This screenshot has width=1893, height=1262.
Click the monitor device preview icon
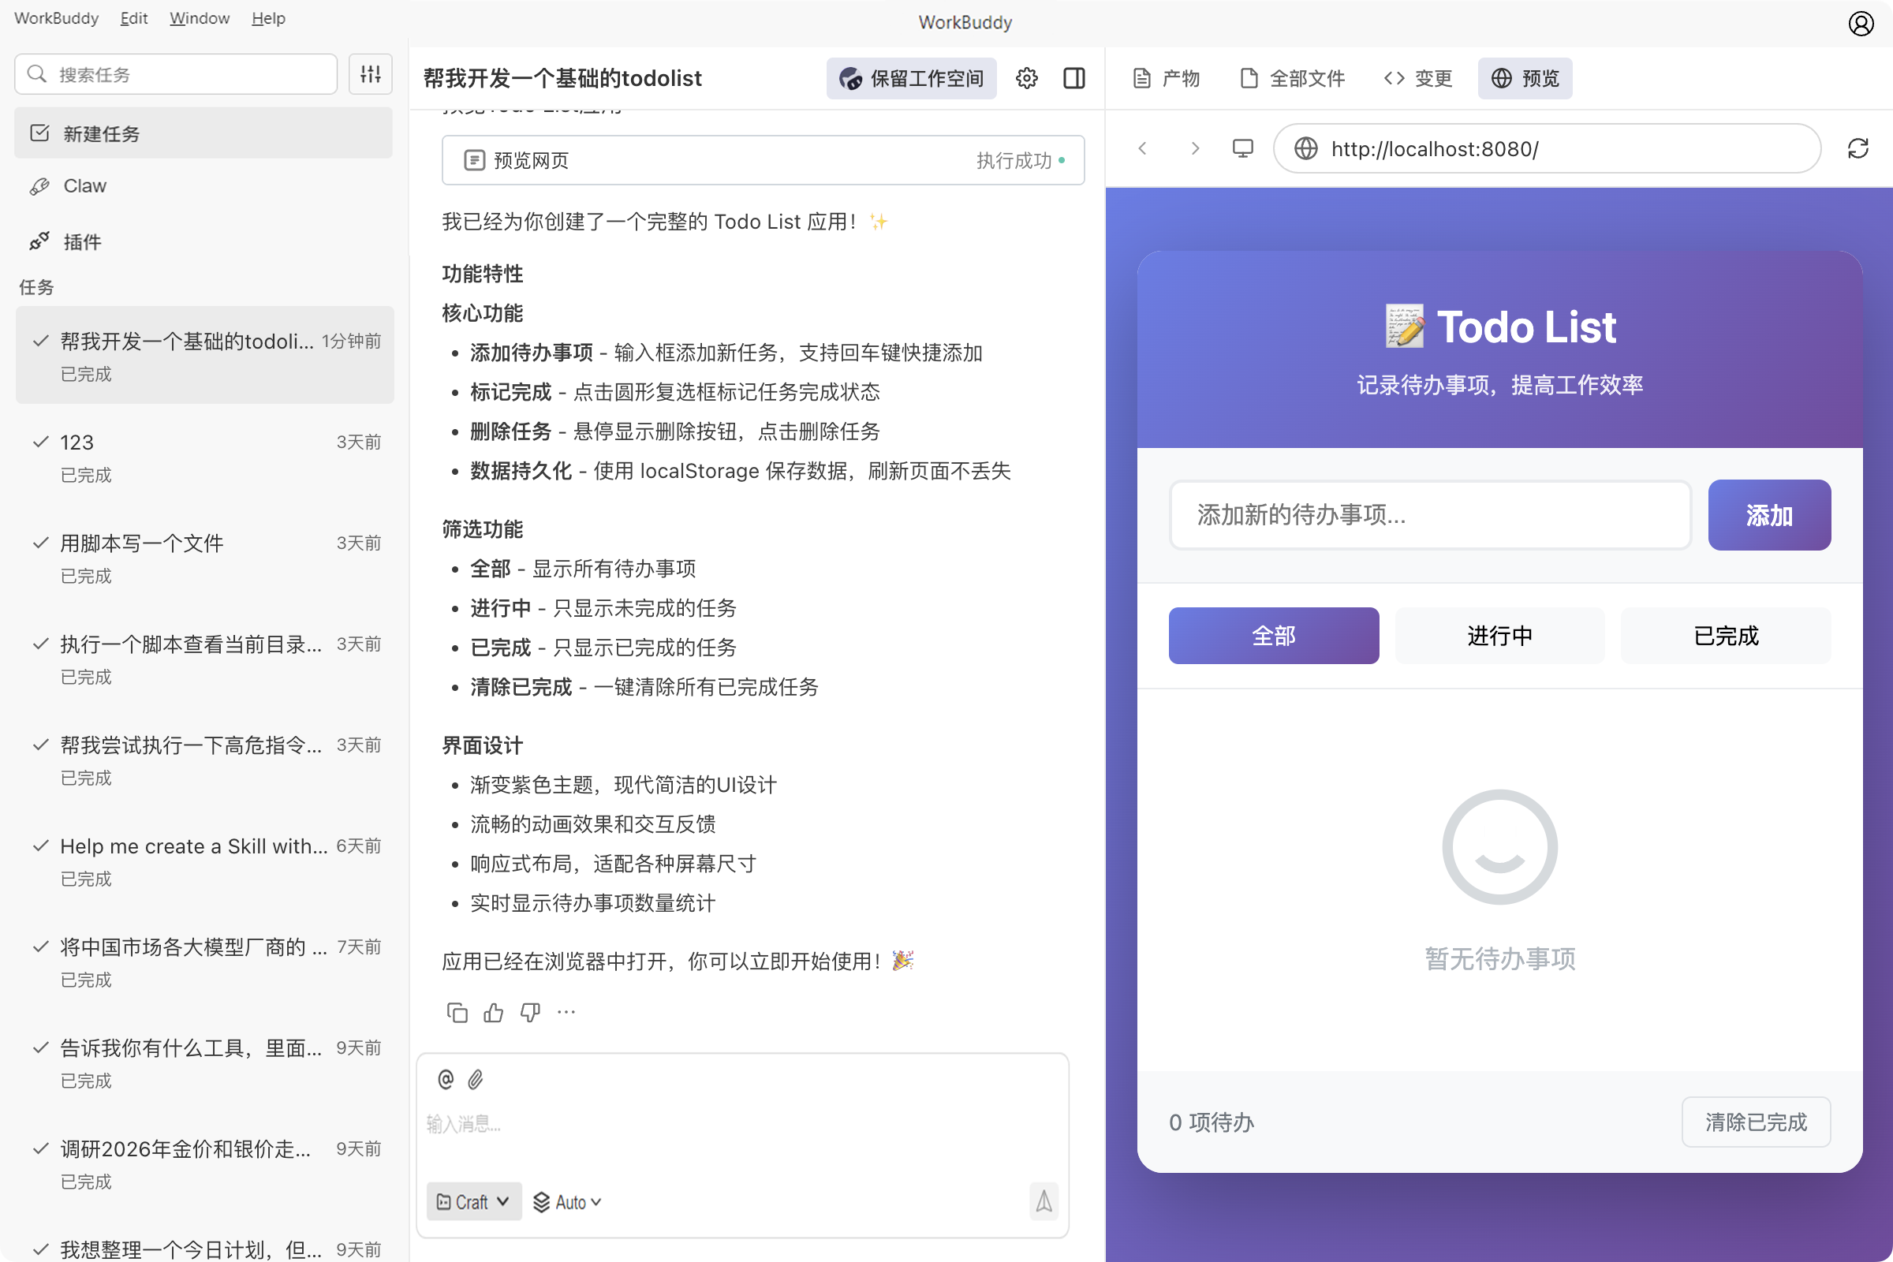click(x=1241, y=148)
